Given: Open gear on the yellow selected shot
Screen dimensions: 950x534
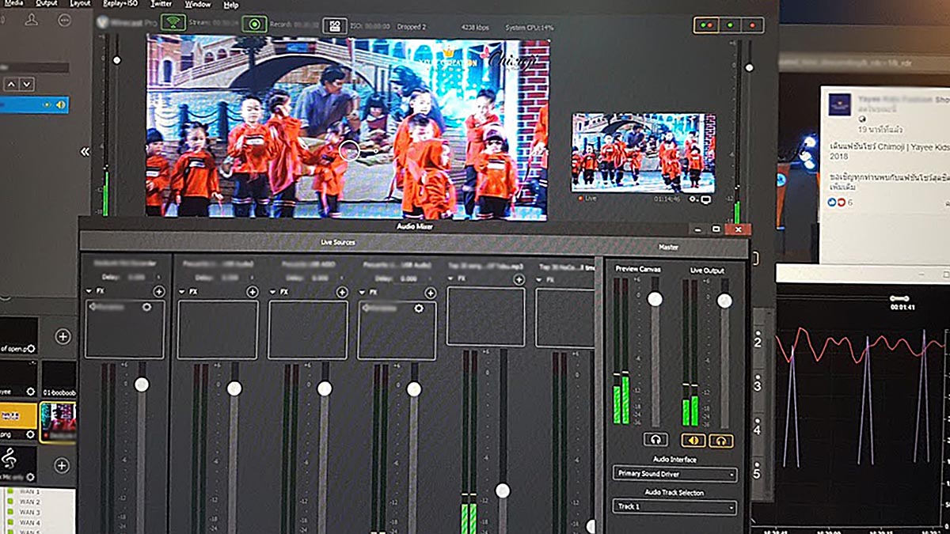Looking at the screenshot, I should (x=31, y=434).
